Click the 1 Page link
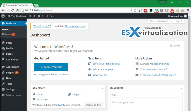Viewport: 191px width, 111px height. pos(75,94)
